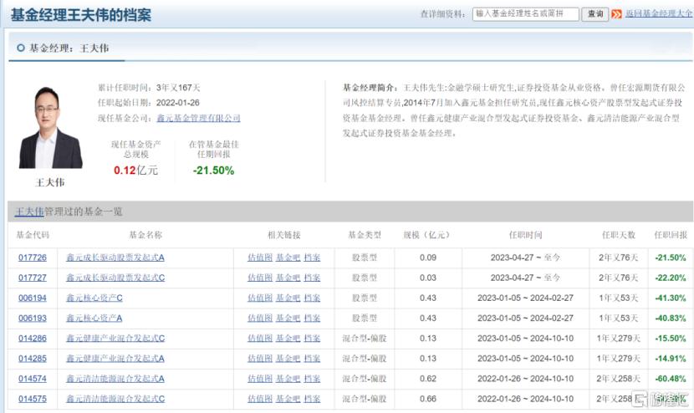Open fund 鑫元核心资产A
Screen dimensions: 694x413
click(x=94, y=319)
